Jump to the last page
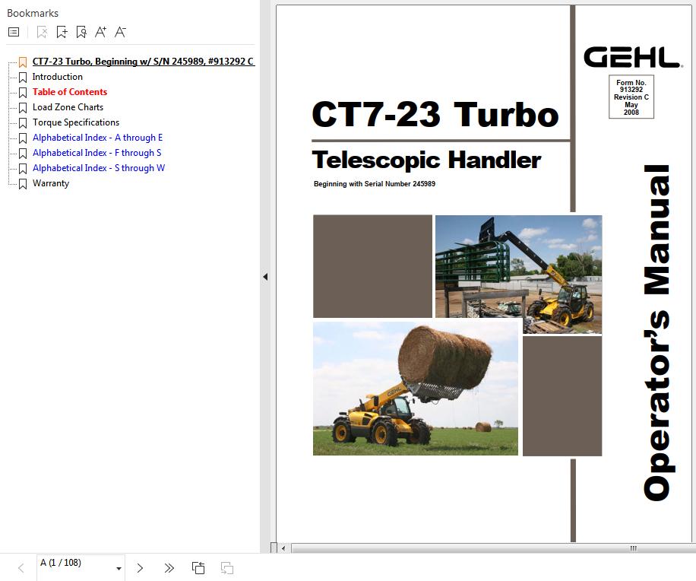Viewport: 696px width, 581px height. click(x=169, y=568)
